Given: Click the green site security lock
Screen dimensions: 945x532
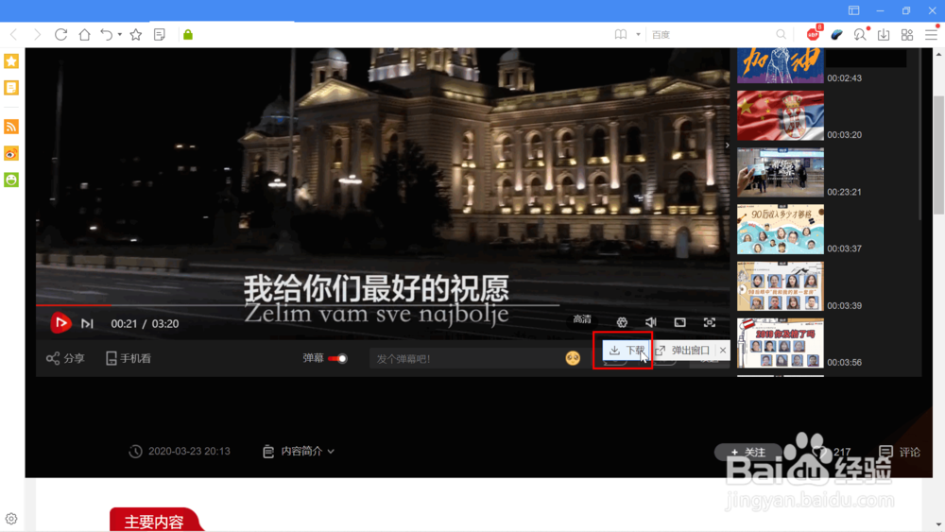Looking at the screenshot, I should tap(188, 34).
